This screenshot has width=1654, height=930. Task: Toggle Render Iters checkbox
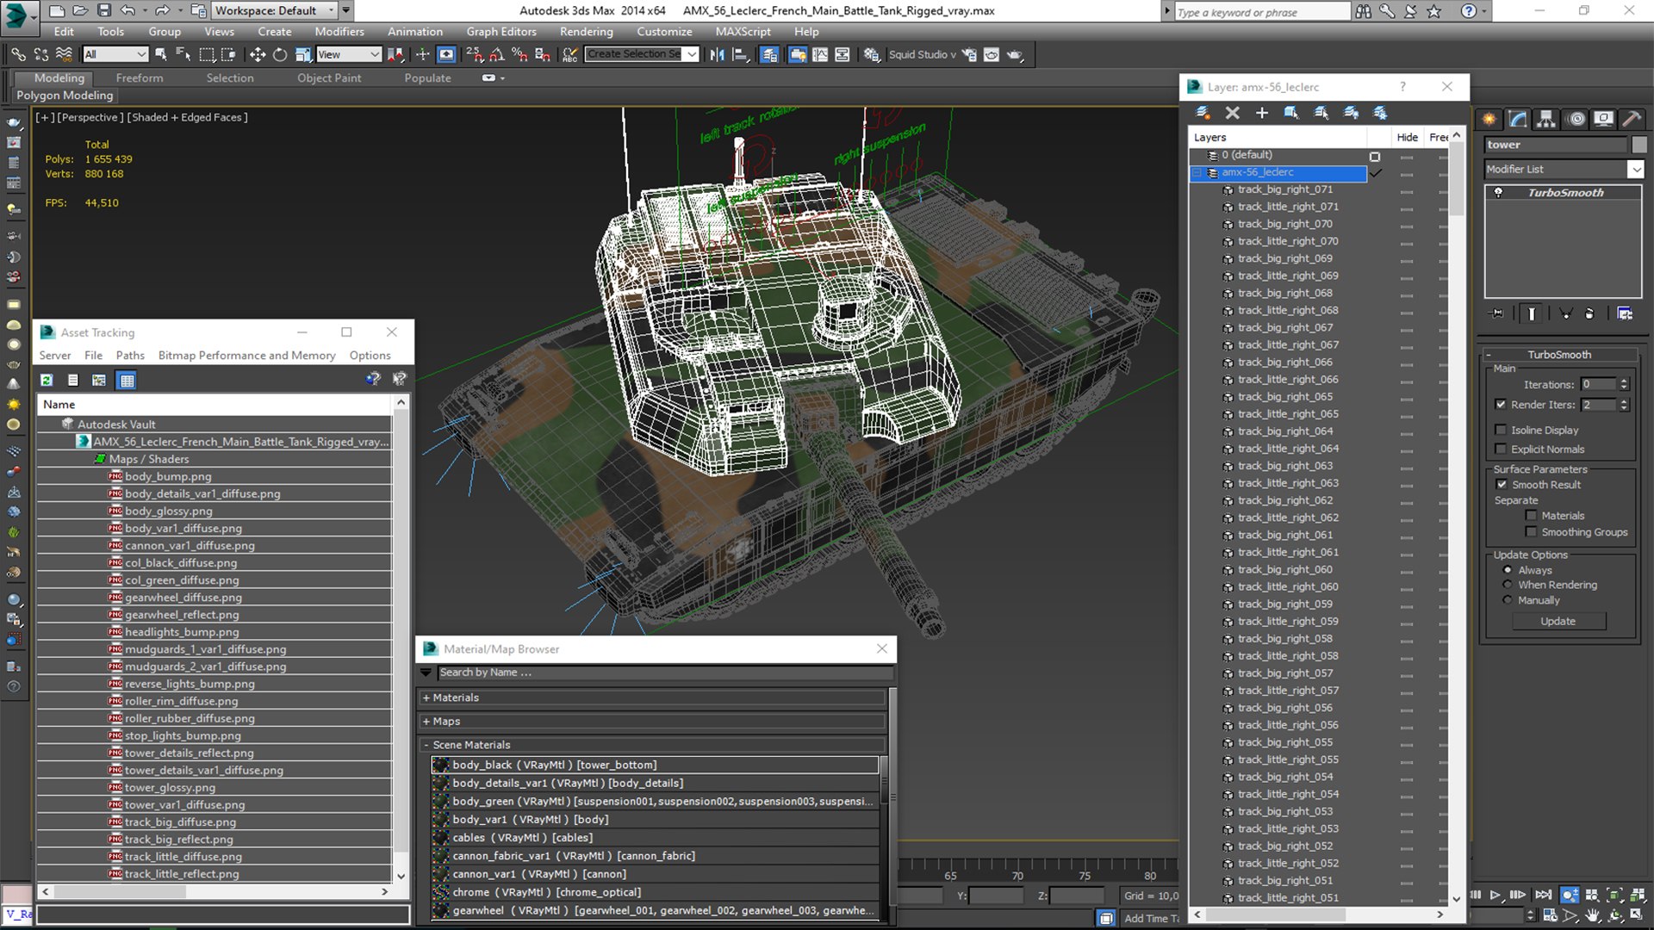point(1501,405)
